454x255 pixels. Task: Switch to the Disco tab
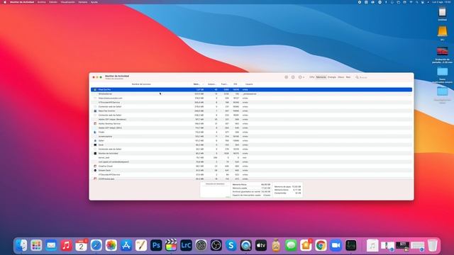click(x=340, y=77)
